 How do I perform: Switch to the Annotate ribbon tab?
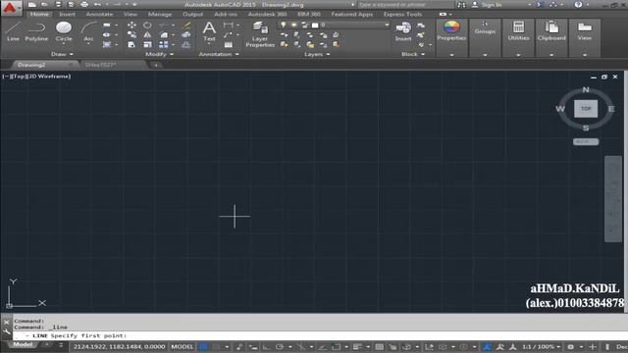coord(99,14)
